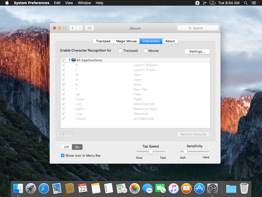Screen dimensions: 262x197
Task: Toggle checkbox for F Launch Finder
Action: click(x=63, y=70)
